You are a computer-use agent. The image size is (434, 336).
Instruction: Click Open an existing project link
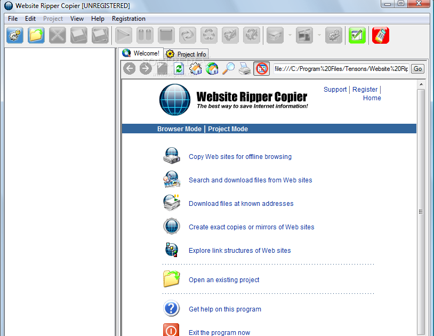224,280
